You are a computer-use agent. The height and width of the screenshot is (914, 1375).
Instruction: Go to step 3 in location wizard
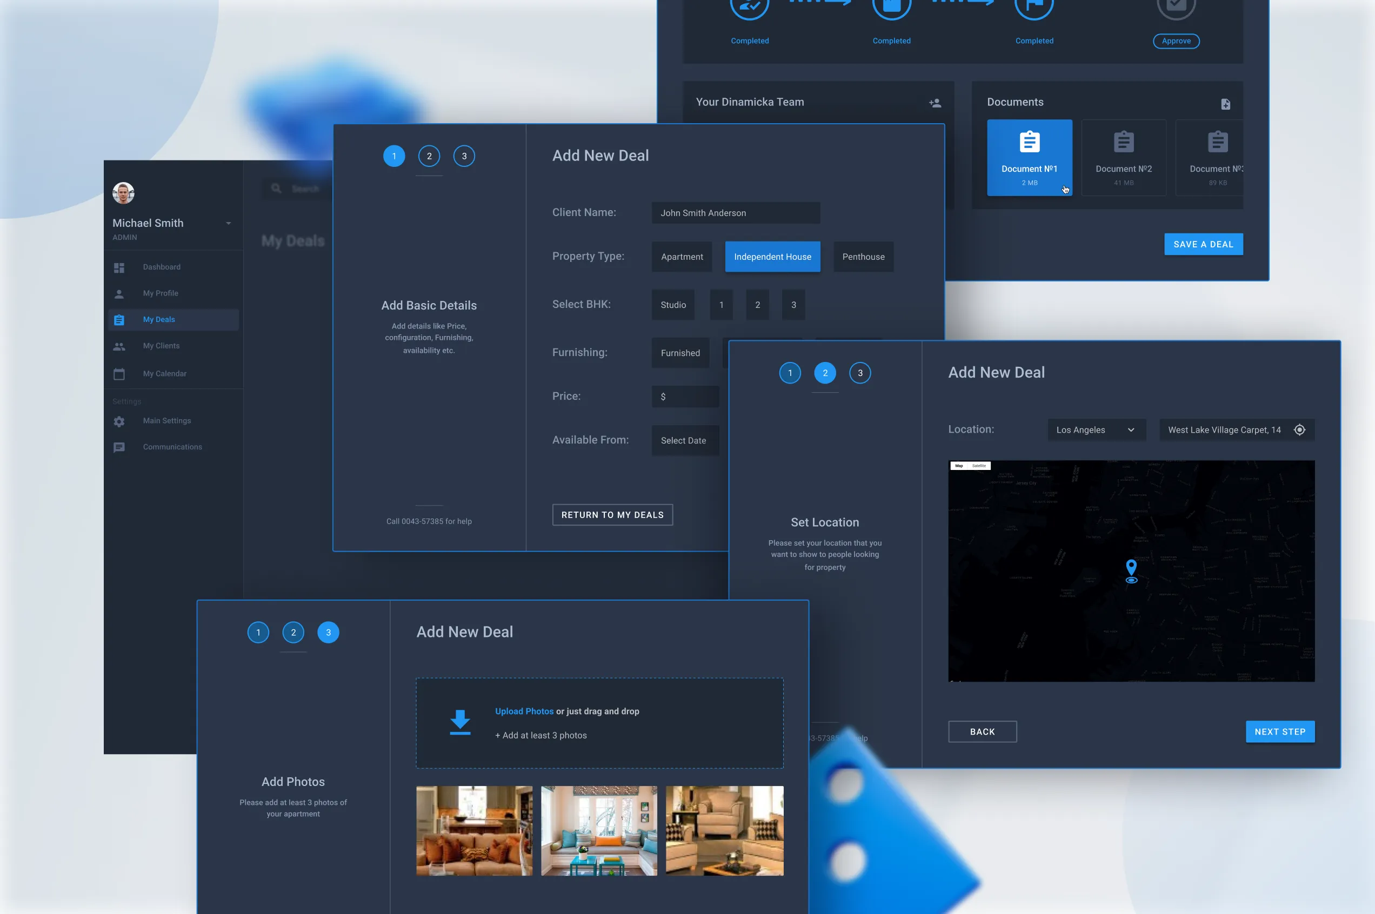(x=859, y=373)
